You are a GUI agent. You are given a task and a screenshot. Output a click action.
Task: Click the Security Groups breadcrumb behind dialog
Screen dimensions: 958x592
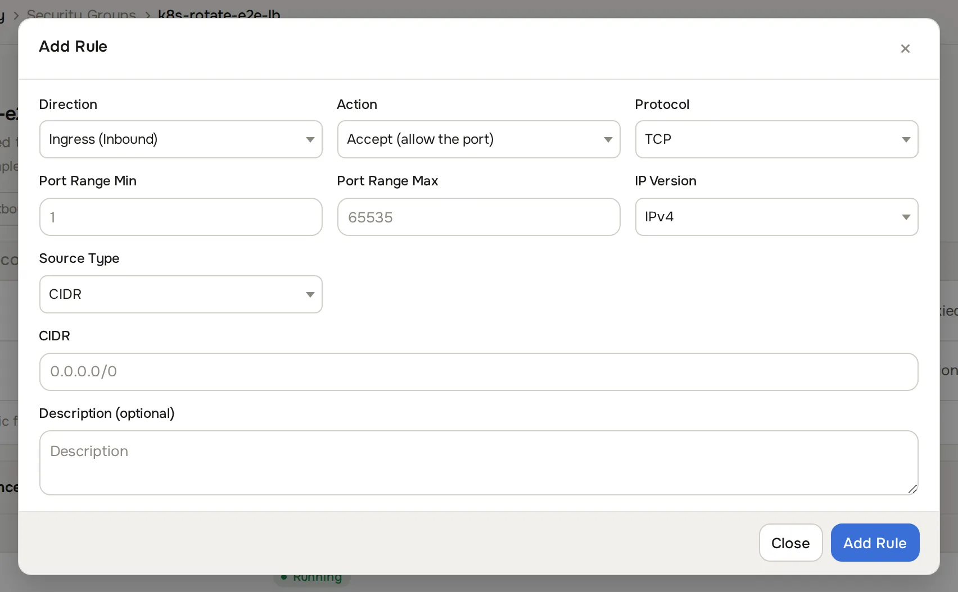click(x=82, y=13)
